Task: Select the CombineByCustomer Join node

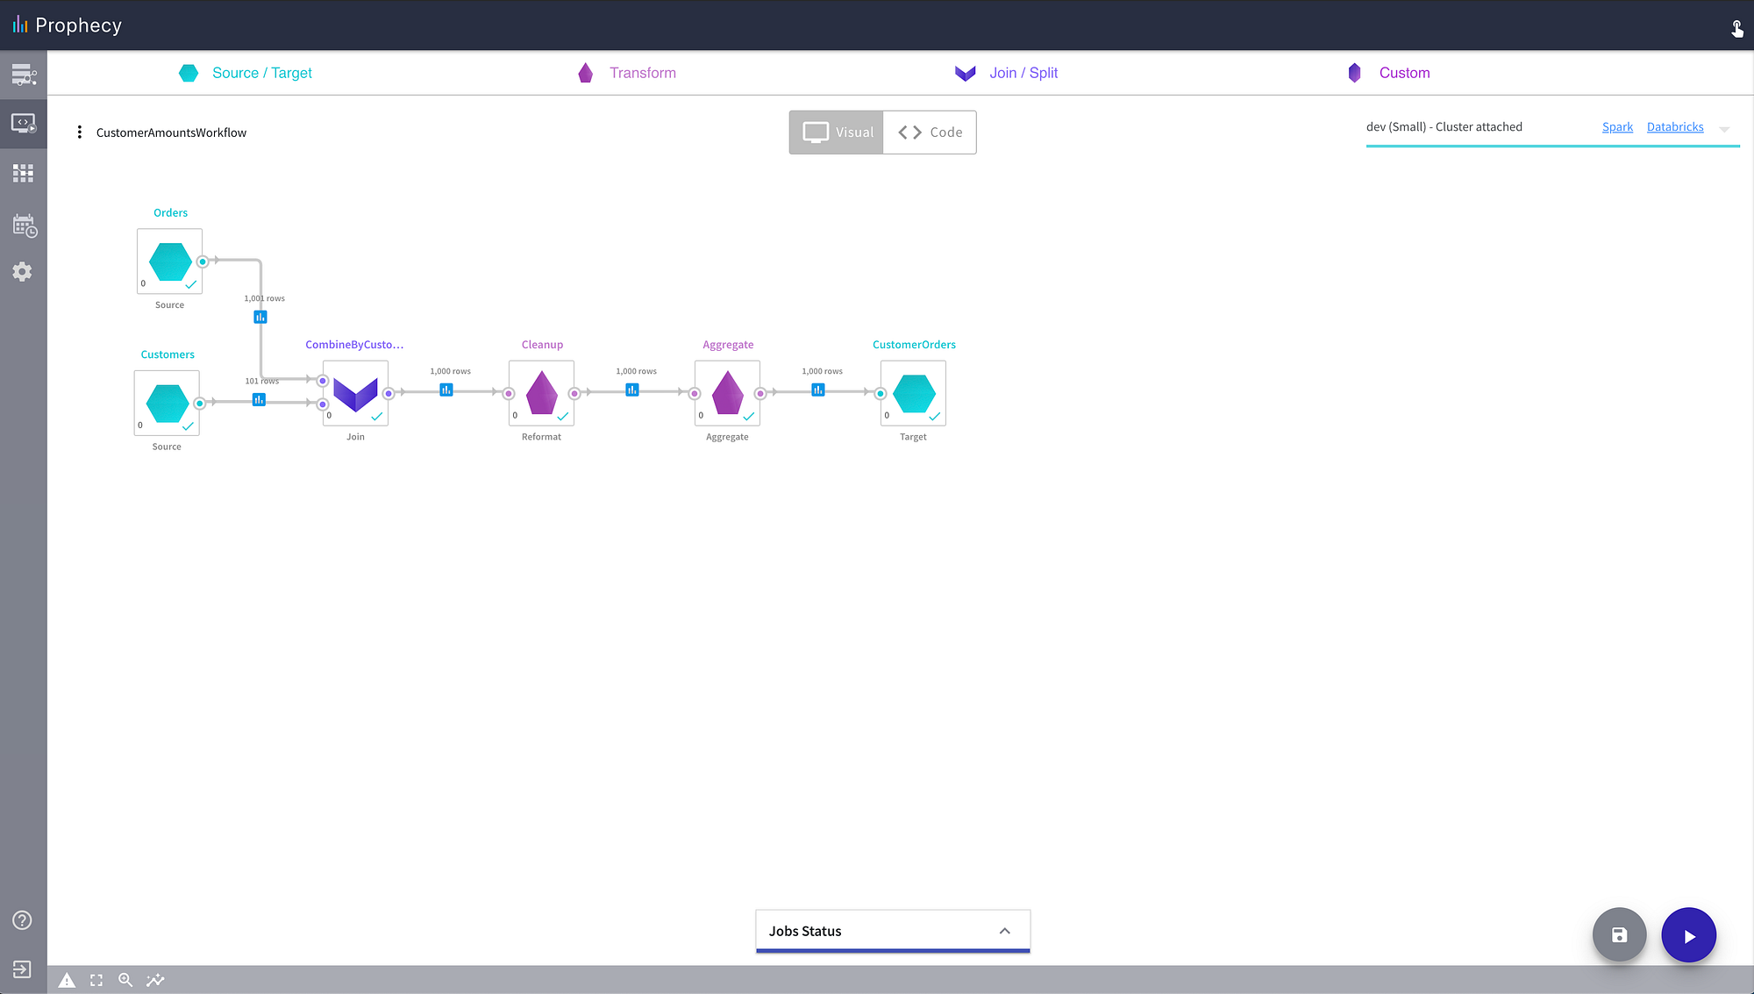Action: [355, 394]
